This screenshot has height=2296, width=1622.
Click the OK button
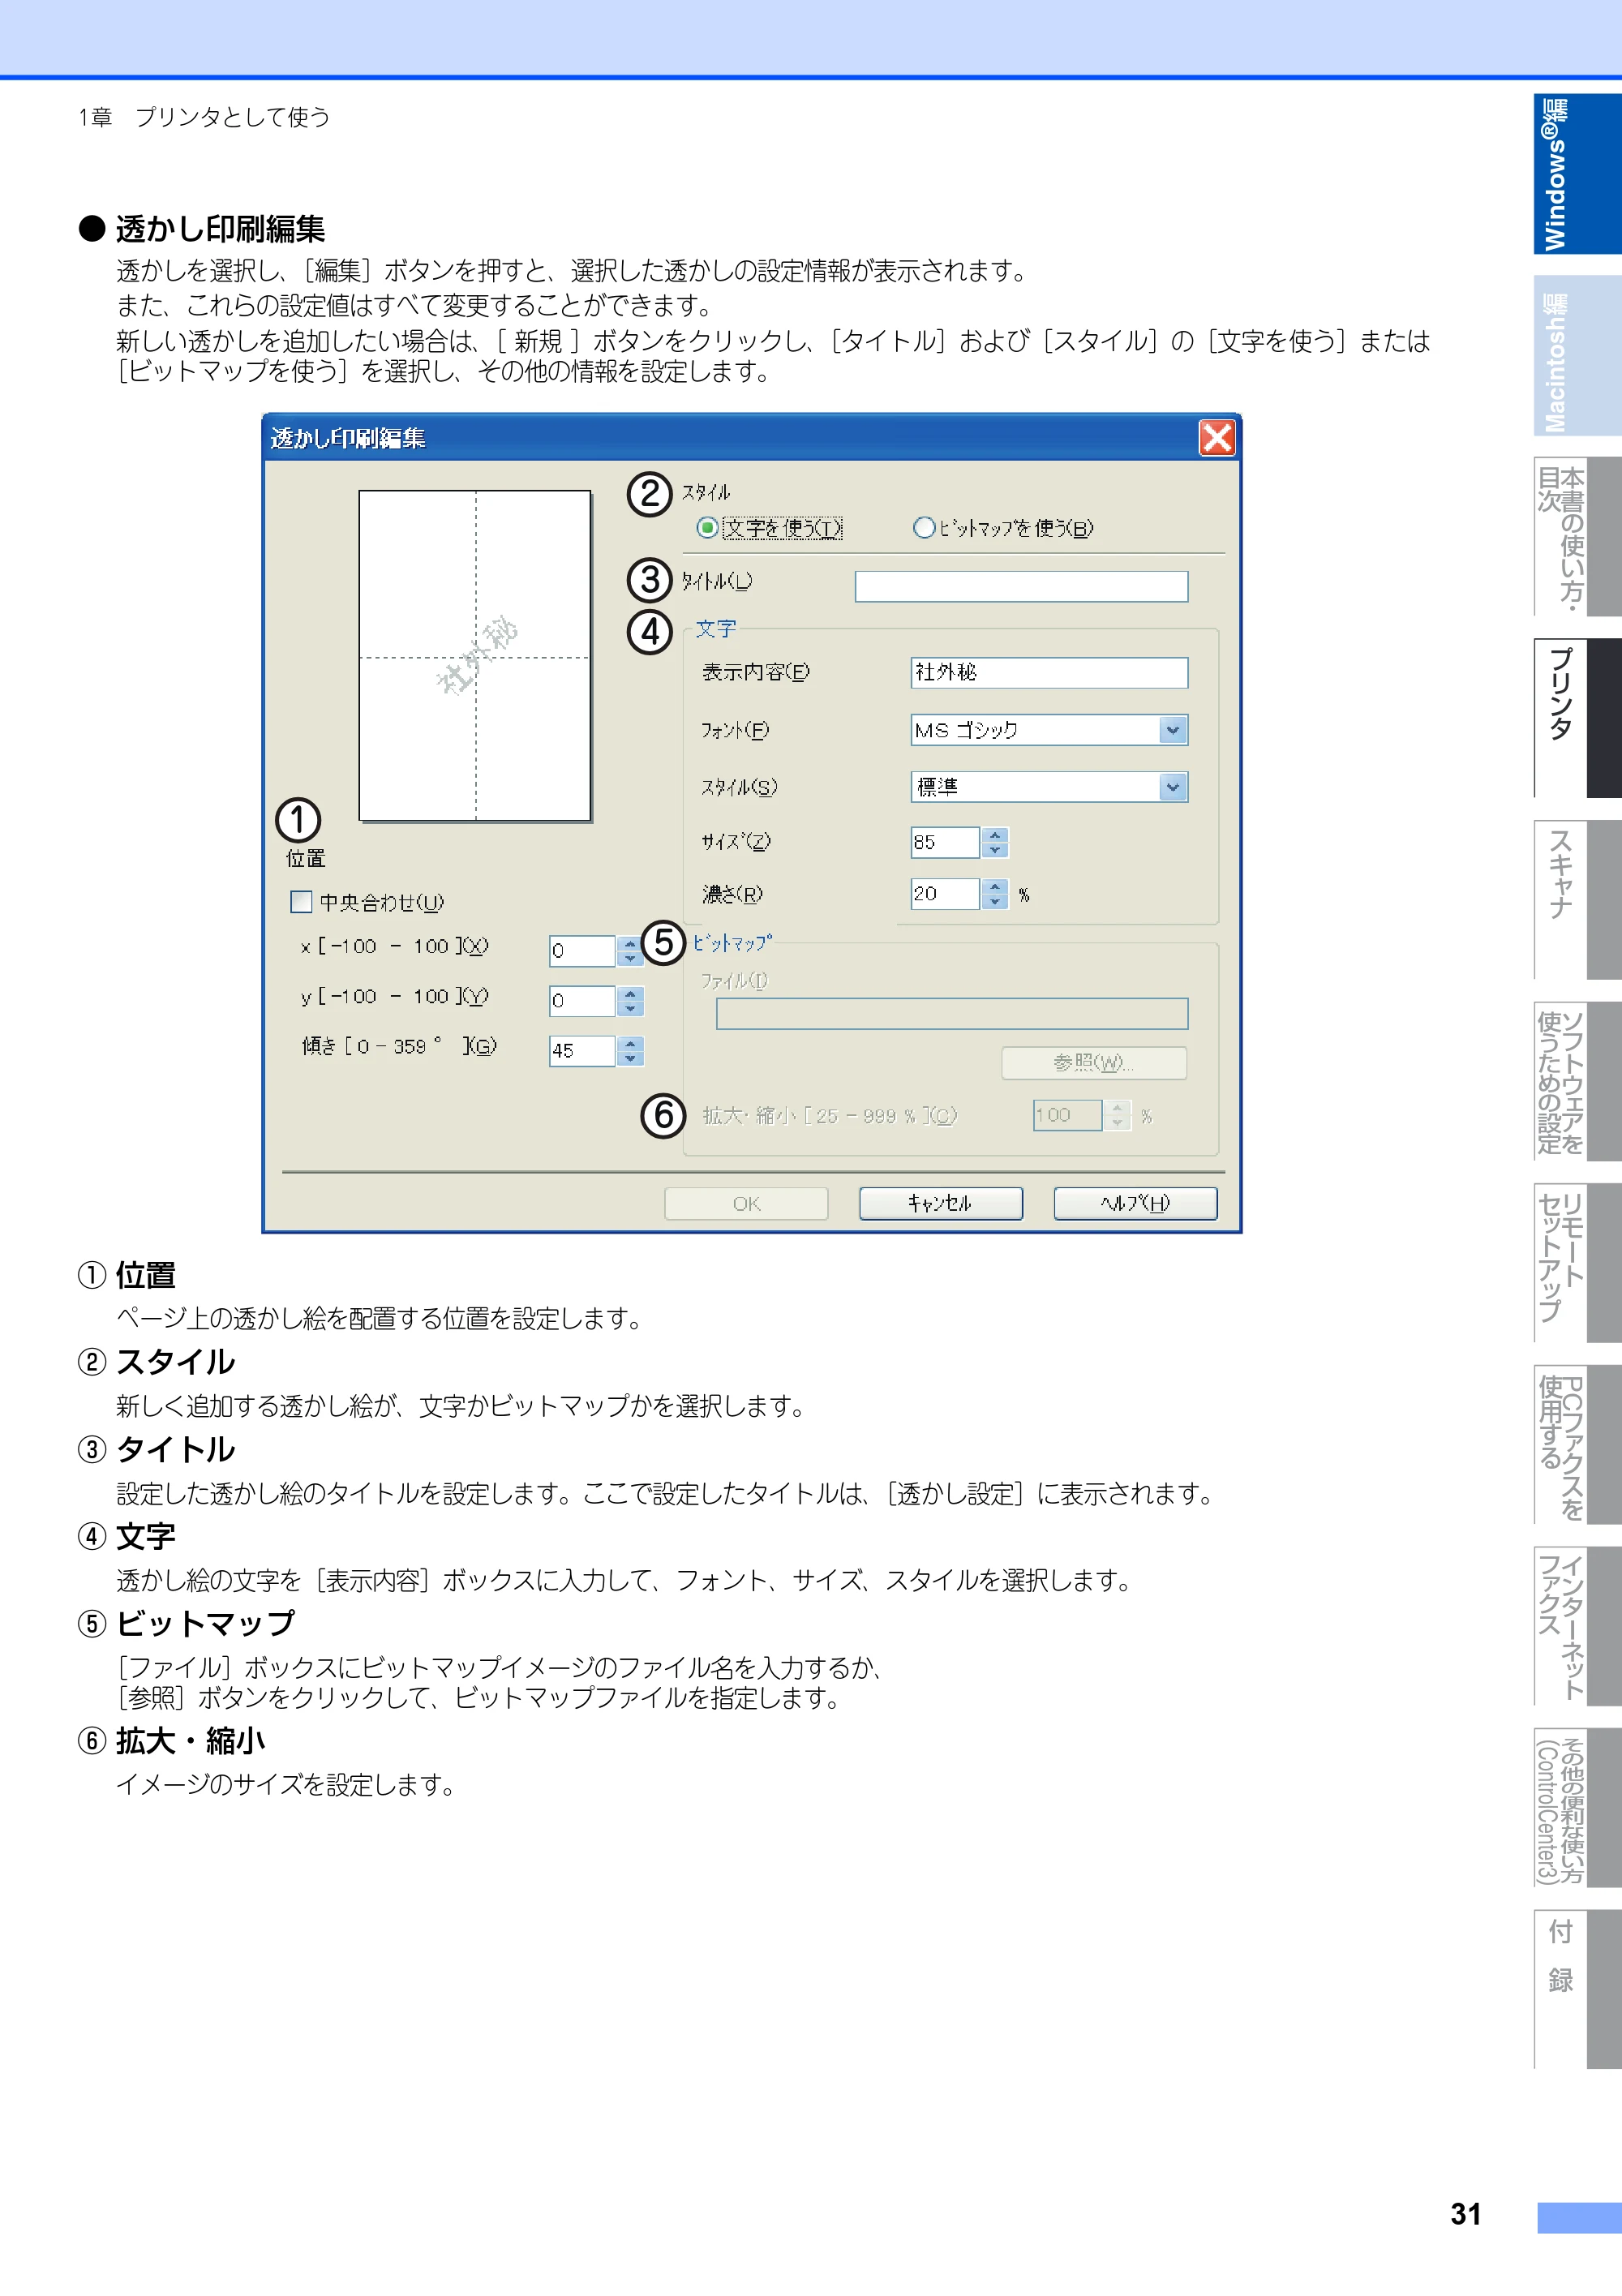click(746, 1203)
